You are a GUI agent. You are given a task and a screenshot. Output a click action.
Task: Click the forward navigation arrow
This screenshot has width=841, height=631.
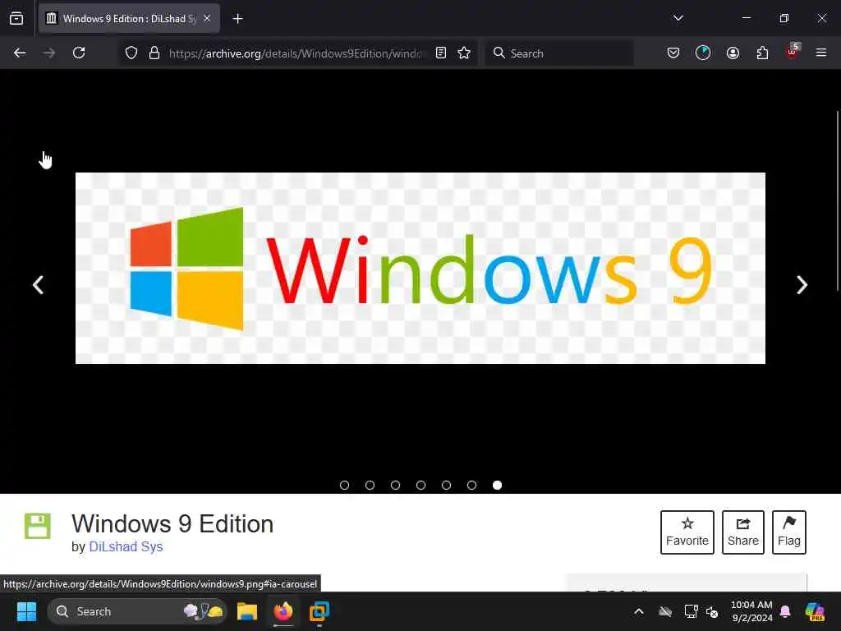pyautogui.click(x=48, y=53)
